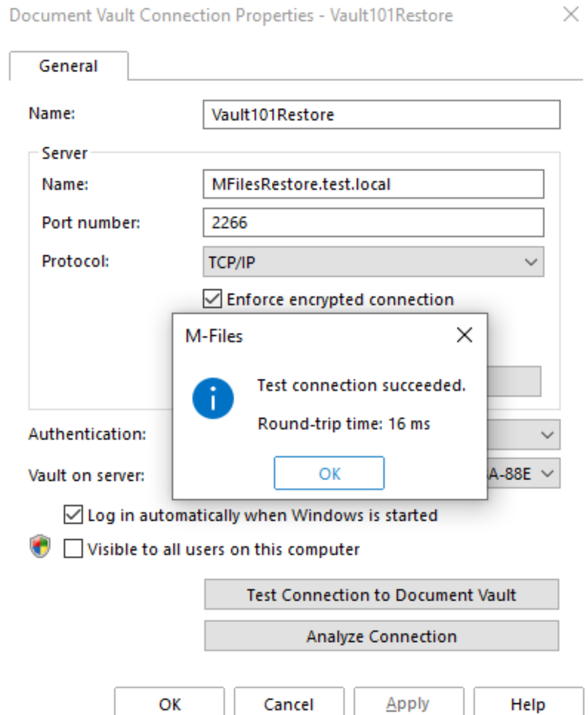This screenshot has width=588, height=715.
Task: Click the Analyze Connection button
Action: tap(381, 636)
